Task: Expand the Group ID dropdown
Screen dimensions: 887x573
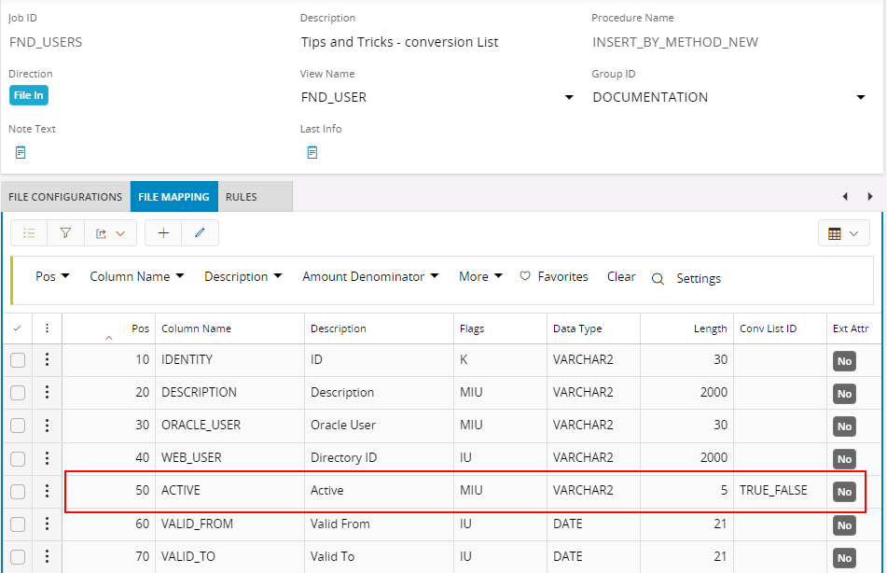Action: 861,96
